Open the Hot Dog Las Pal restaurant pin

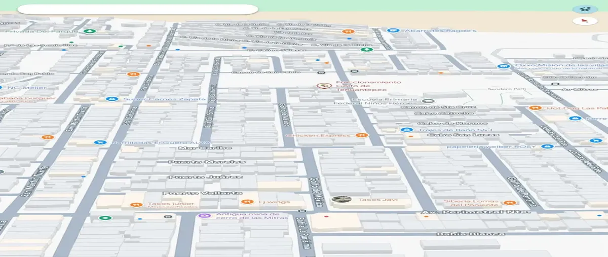tap(535, 108)
